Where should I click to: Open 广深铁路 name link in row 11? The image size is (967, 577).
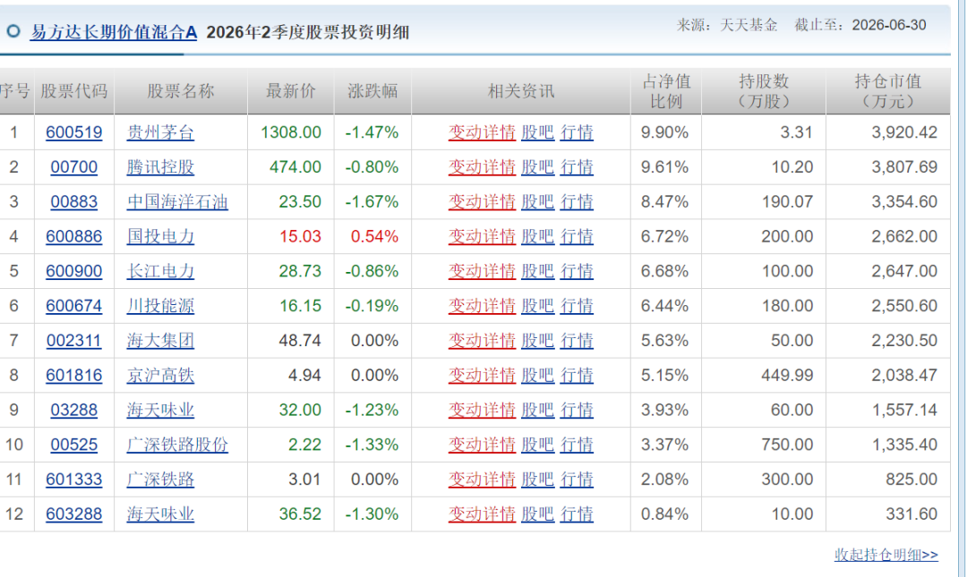tap(160, 479)
